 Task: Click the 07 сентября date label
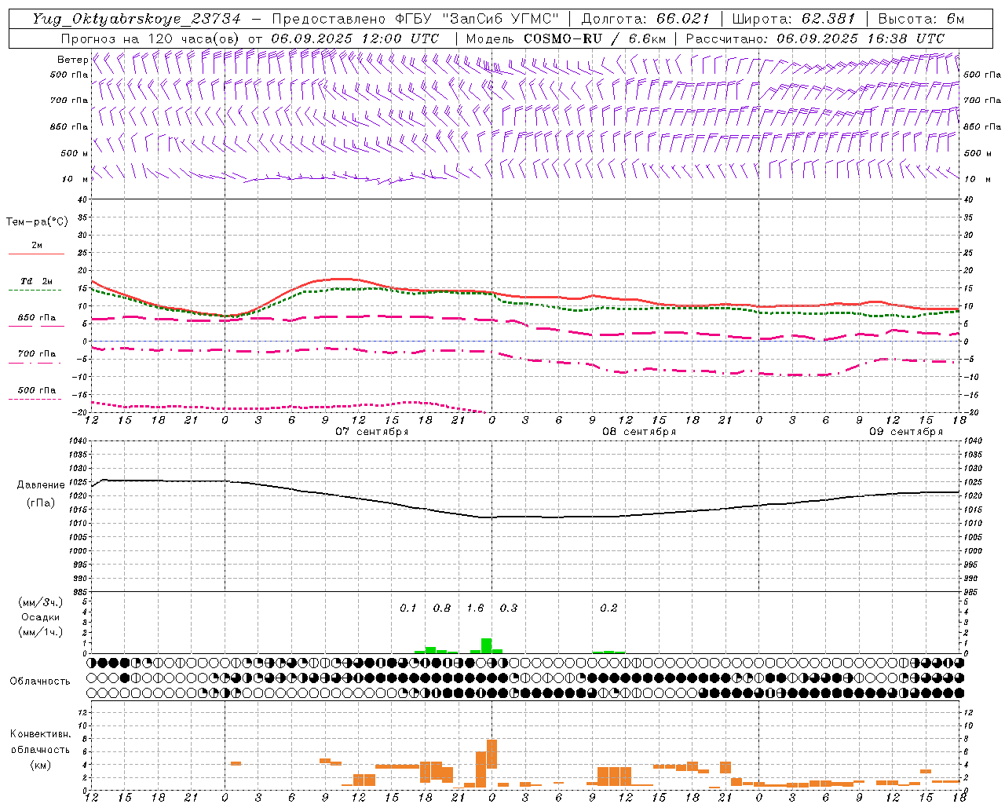(372, 432)
